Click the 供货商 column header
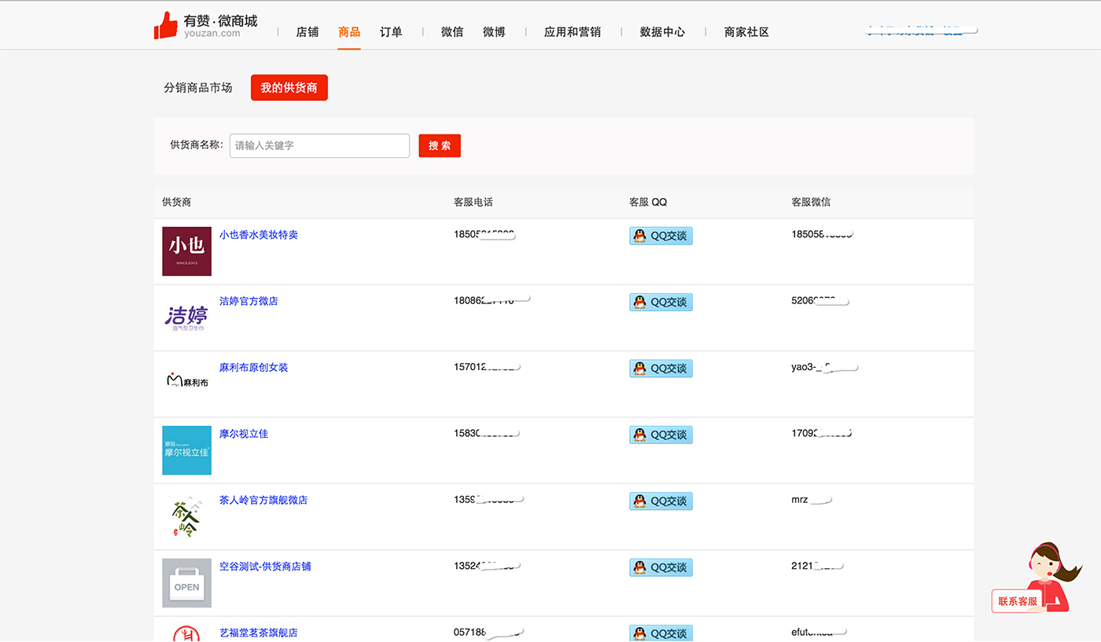The width and height of the screenshot is (1101, 642). tap(177, 202)
